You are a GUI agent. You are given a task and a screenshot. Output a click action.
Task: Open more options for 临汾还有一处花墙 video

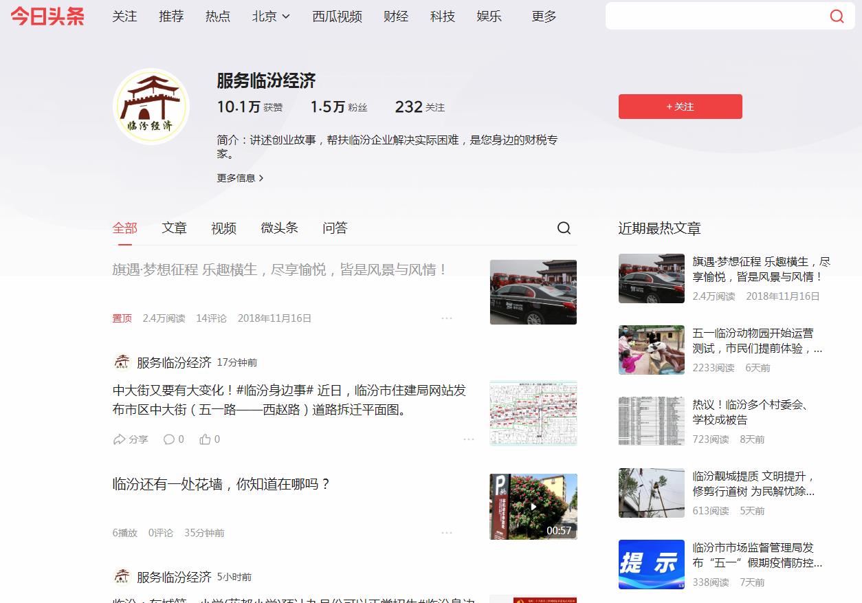(x=447, y=533)
